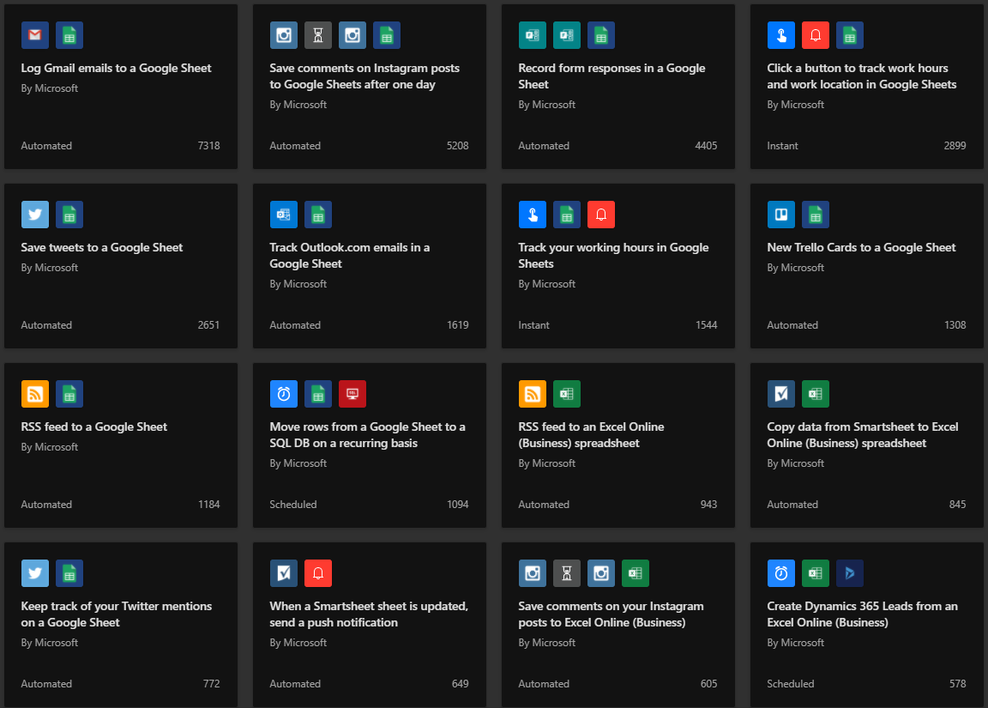
Task: Click hourglass icon in Instagram posts to Excel Online card
Action: click(566, 573)
